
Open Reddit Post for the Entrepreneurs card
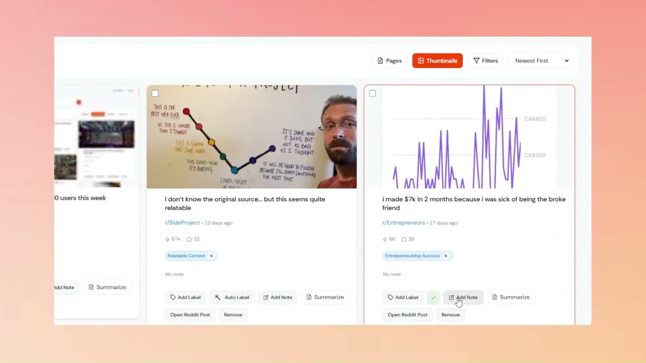coord(407,315)
